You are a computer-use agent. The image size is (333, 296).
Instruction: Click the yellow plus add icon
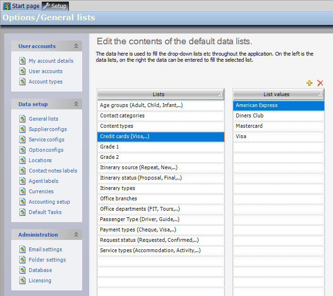click(309, 83)
